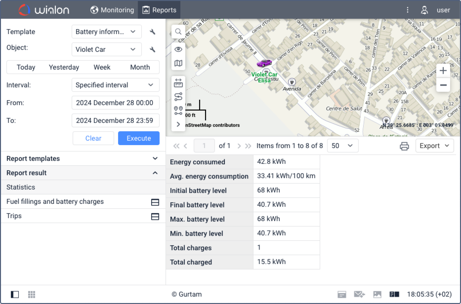The image size is (461, 304).
Task: Zoom in on the map
Action: tap(443, 71)
